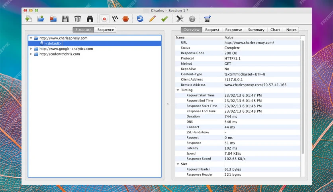Click the split pane divider arrow handle
This screenshot has height=192, width=333.
[168, 104]
